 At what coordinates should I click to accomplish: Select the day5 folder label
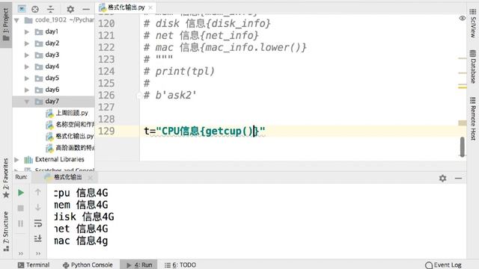tap(52, 78)
